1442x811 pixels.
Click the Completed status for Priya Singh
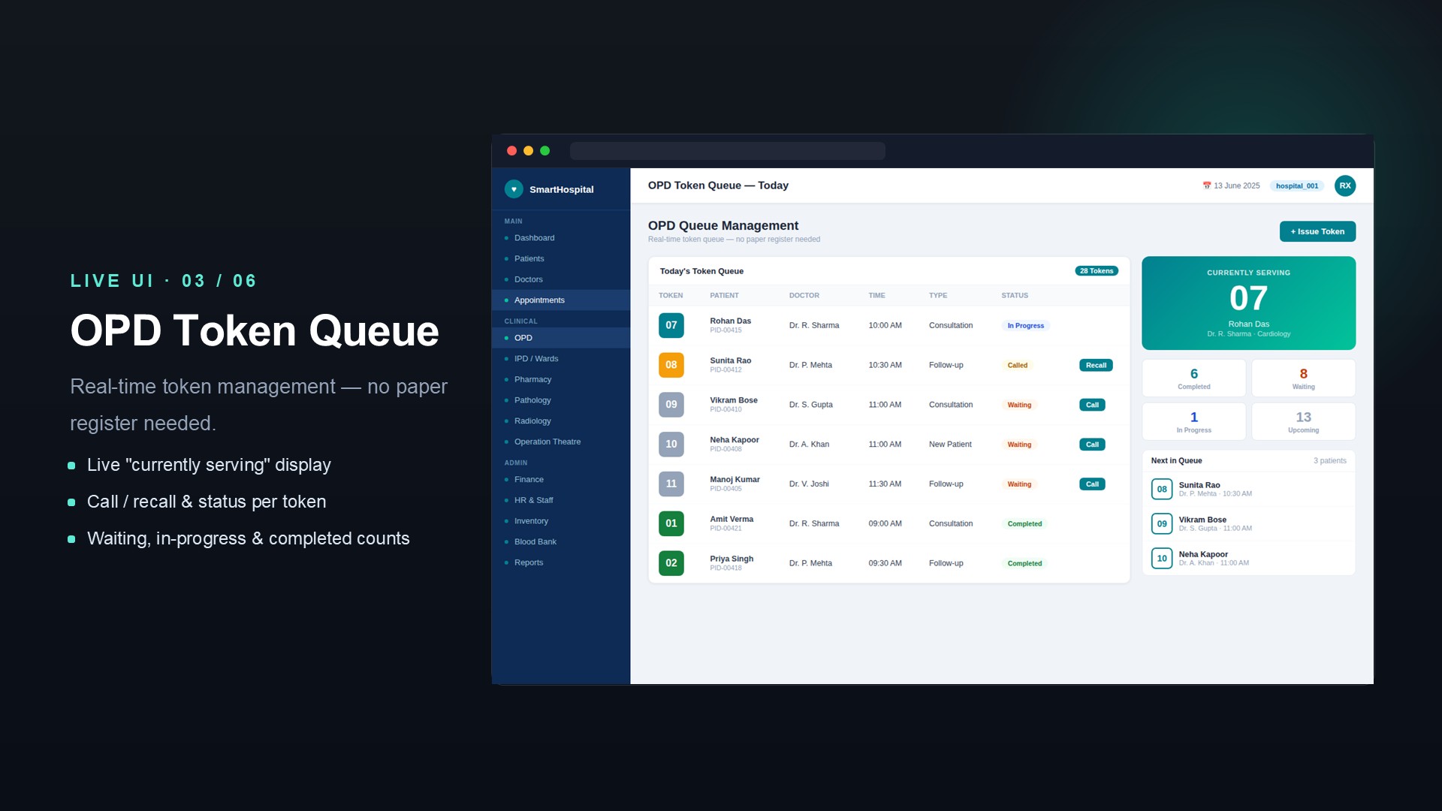tap(1024, 564)
